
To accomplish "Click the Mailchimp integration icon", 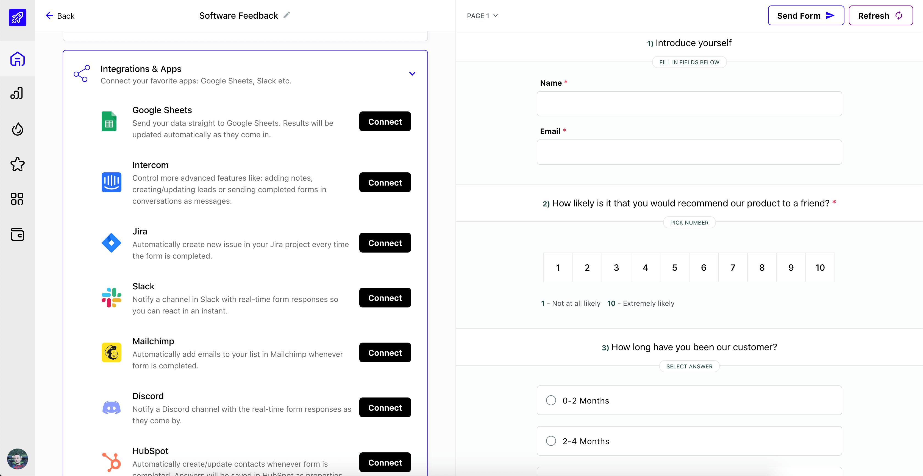I will pos(111,352).
